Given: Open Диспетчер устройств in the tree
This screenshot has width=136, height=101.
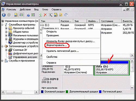Looking at the screenshot, I should (x=26, y=43).
